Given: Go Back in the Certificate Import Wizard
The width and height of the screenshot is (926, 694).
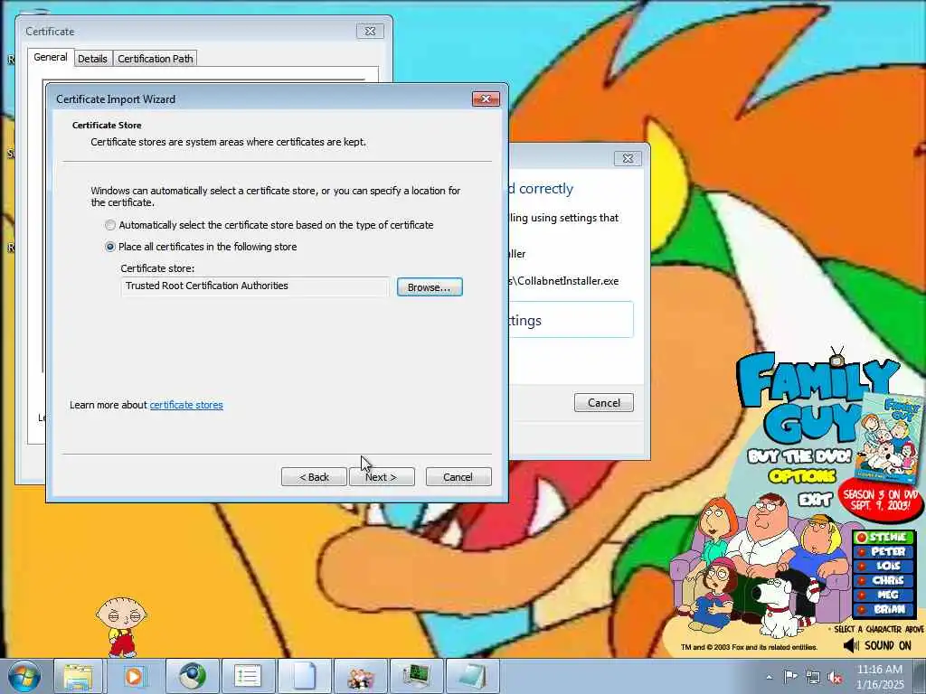Looking at the screenshot, I should pos(314,477).
